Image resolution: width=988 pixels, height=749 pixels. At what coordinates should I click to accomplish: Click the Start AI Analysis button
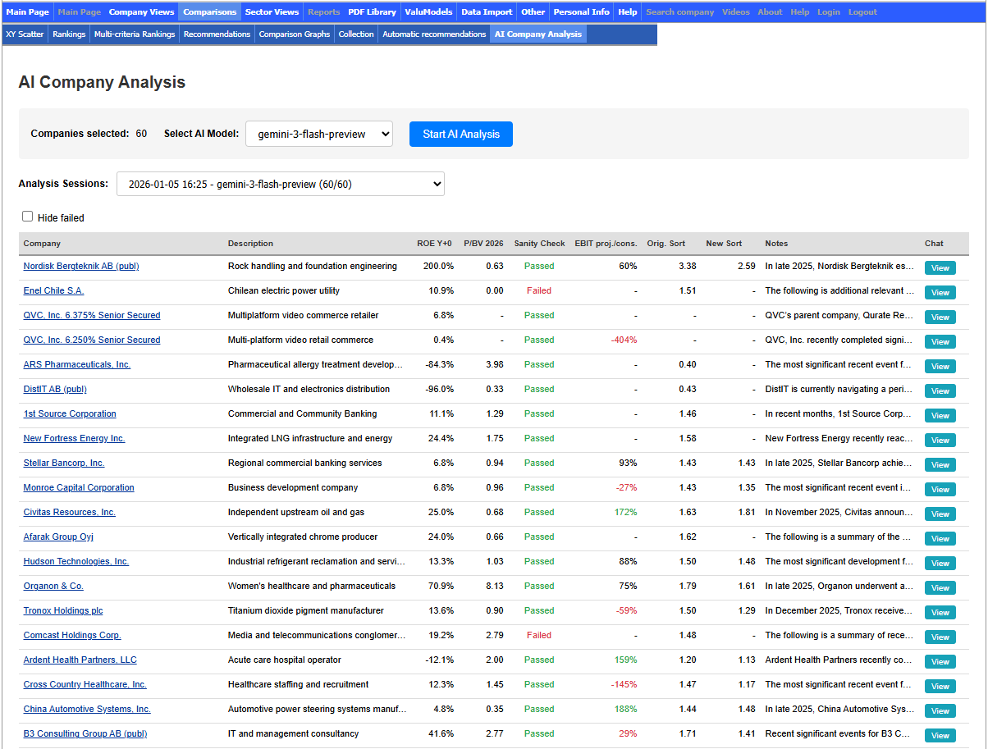coord(461,134)
